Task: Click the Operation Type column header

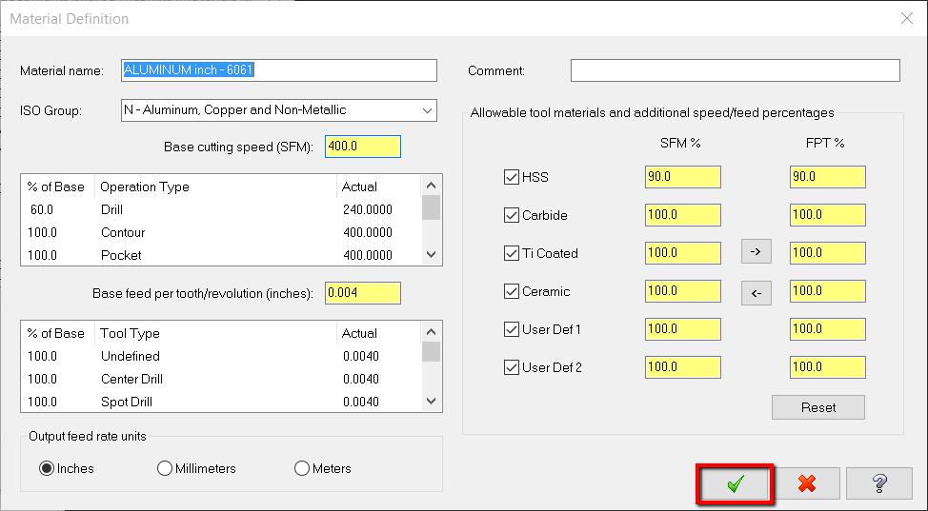Action: 215,187
